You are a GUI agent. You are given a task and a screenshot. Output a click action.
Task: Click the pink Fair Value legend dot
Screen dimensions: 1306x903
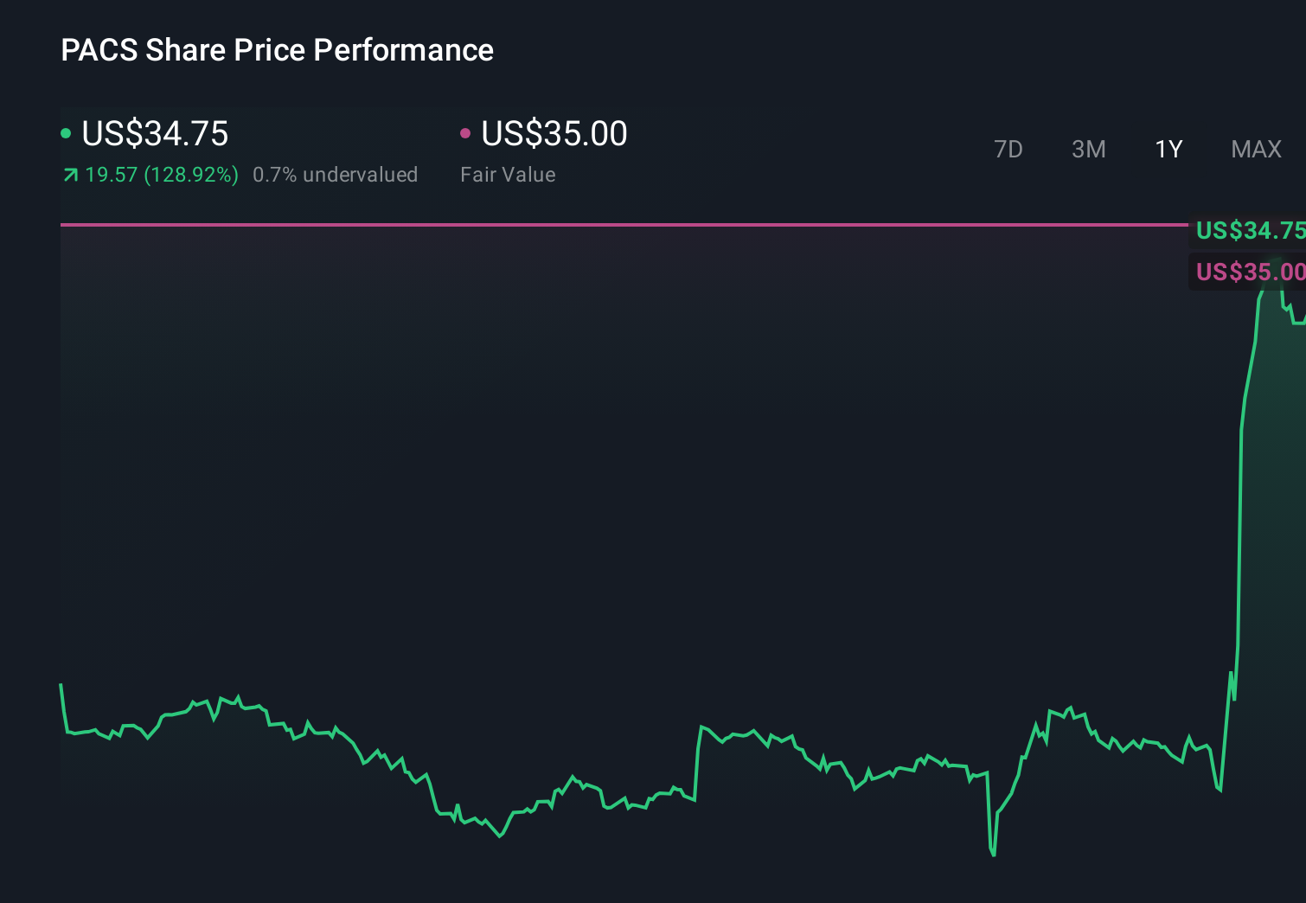(466, 132)
